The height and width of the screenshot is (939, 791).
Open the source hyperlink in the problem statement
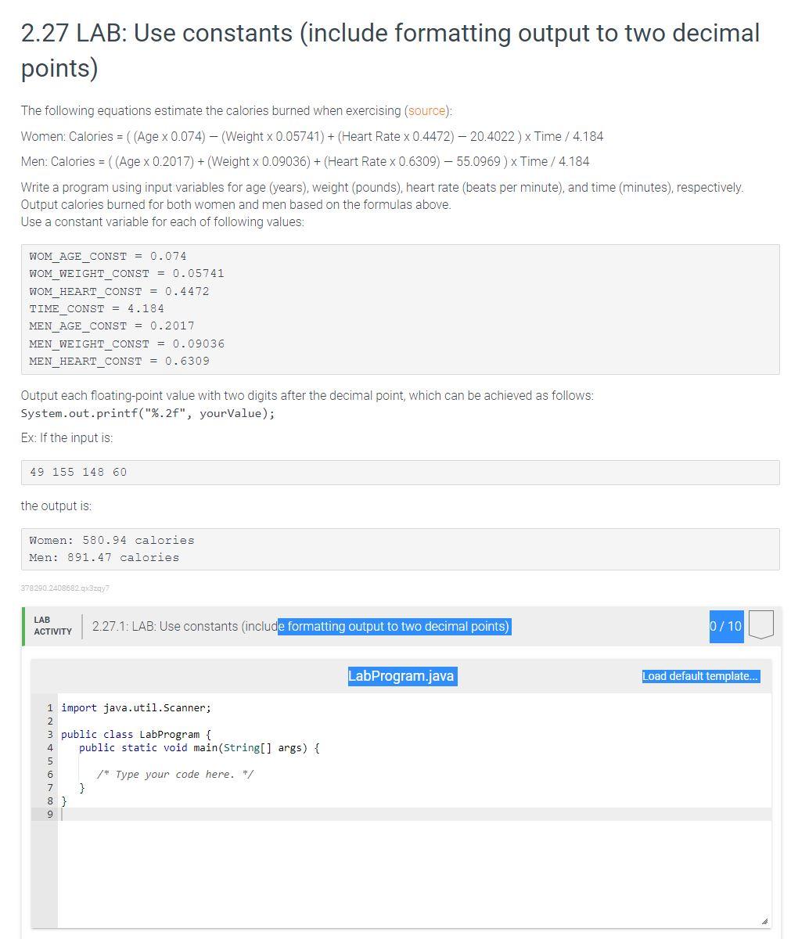427,110
